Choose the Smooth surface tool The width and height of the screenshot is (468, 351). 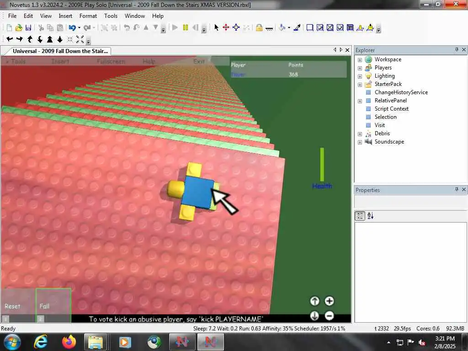coord(310,28)
